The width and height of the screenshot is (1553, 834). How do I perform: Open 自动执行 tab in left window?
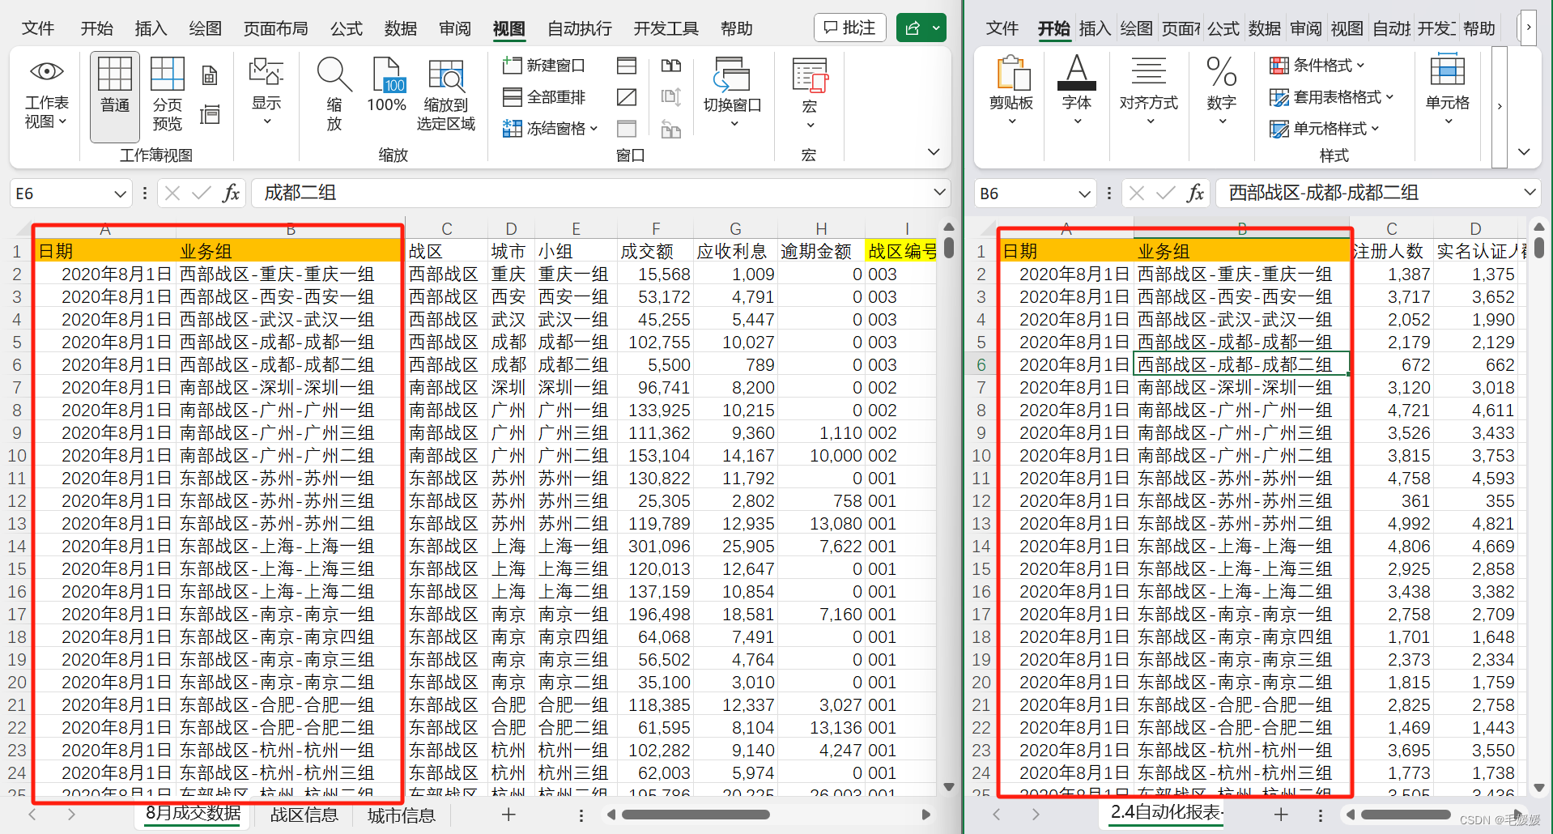580,28
